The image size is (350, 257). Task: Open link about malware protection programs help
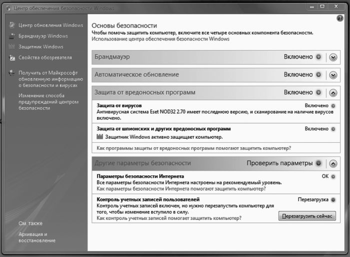click(x=193, y=148)
